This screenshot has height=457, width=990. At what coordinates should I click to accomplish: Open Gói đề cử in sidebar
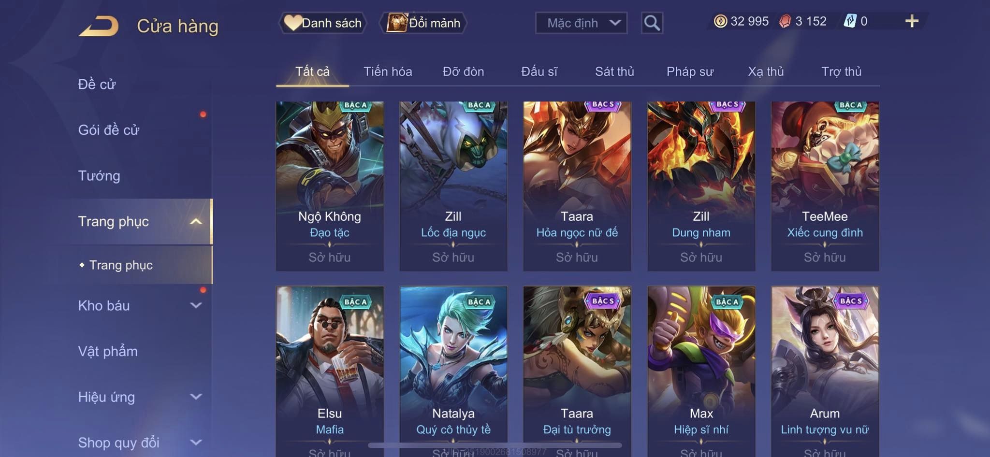109,130
